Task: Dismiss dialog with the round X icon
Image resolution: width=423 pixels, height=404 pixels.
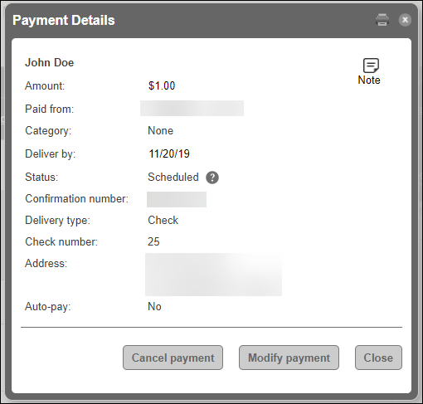Action: [405, 20]
